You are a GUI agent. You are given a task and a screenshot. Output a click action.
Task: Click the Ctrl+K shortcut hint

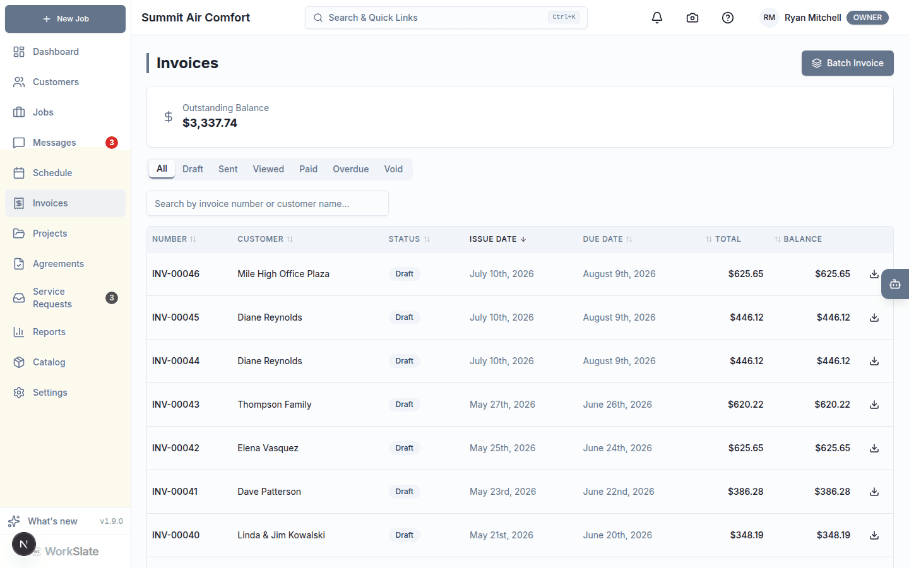pos(564,18)
